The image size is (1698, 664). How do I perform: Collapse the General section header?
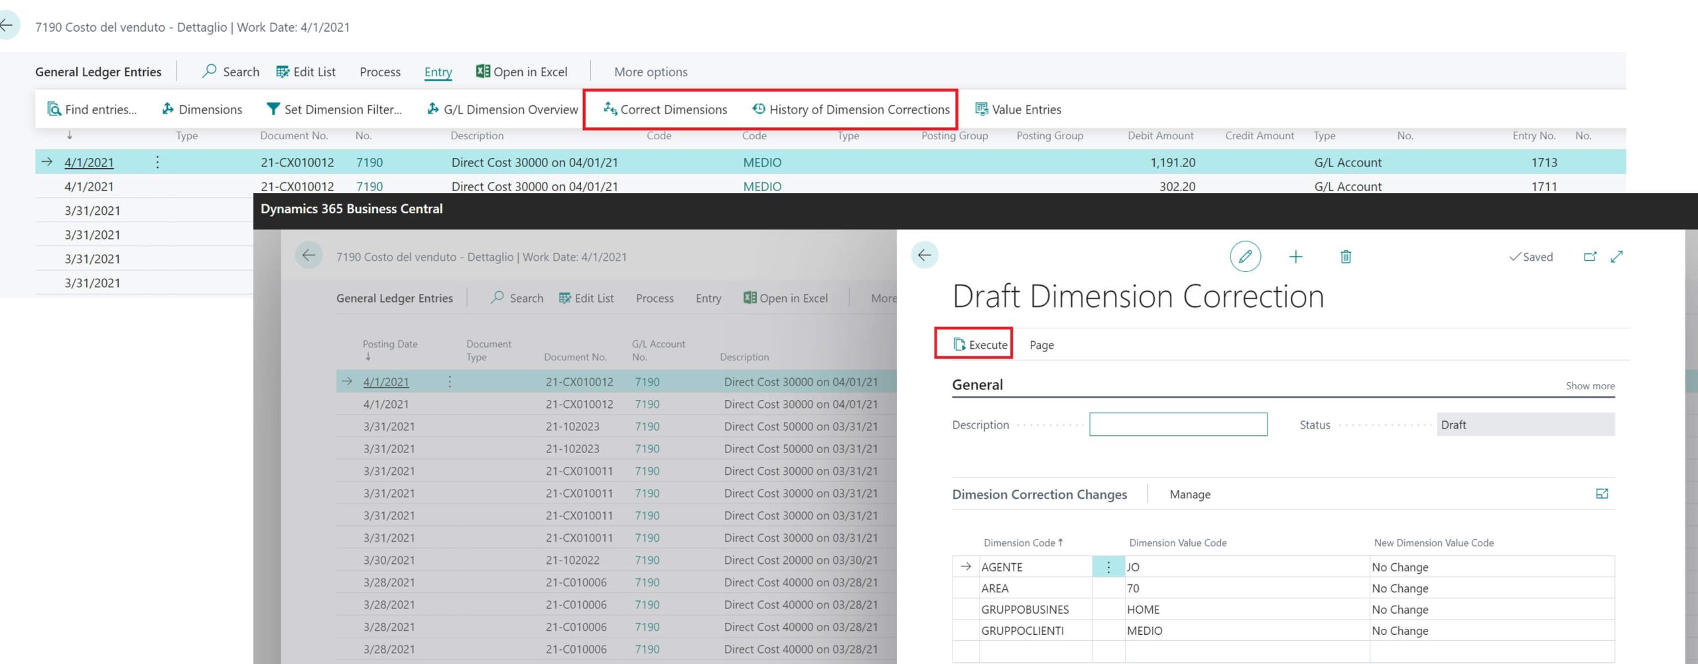click(x=977, y=385)
